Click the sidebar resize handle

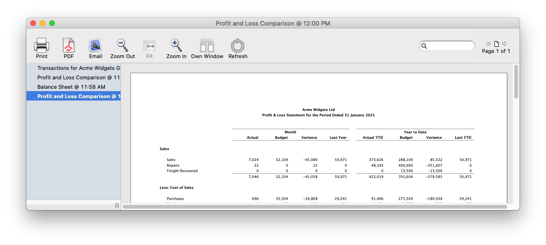tap(117, 205)
